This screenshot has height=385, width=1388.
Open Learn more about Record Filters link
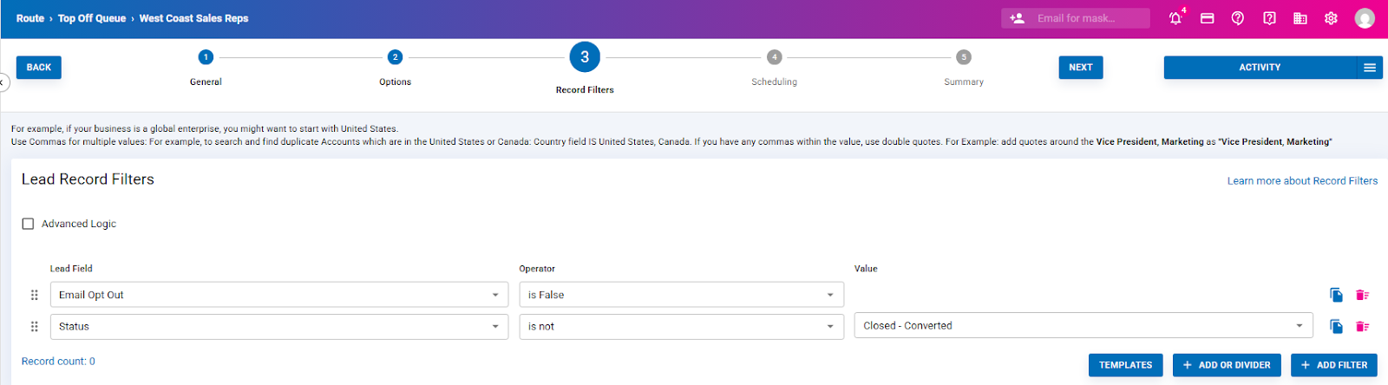[x=1301, y=181]
